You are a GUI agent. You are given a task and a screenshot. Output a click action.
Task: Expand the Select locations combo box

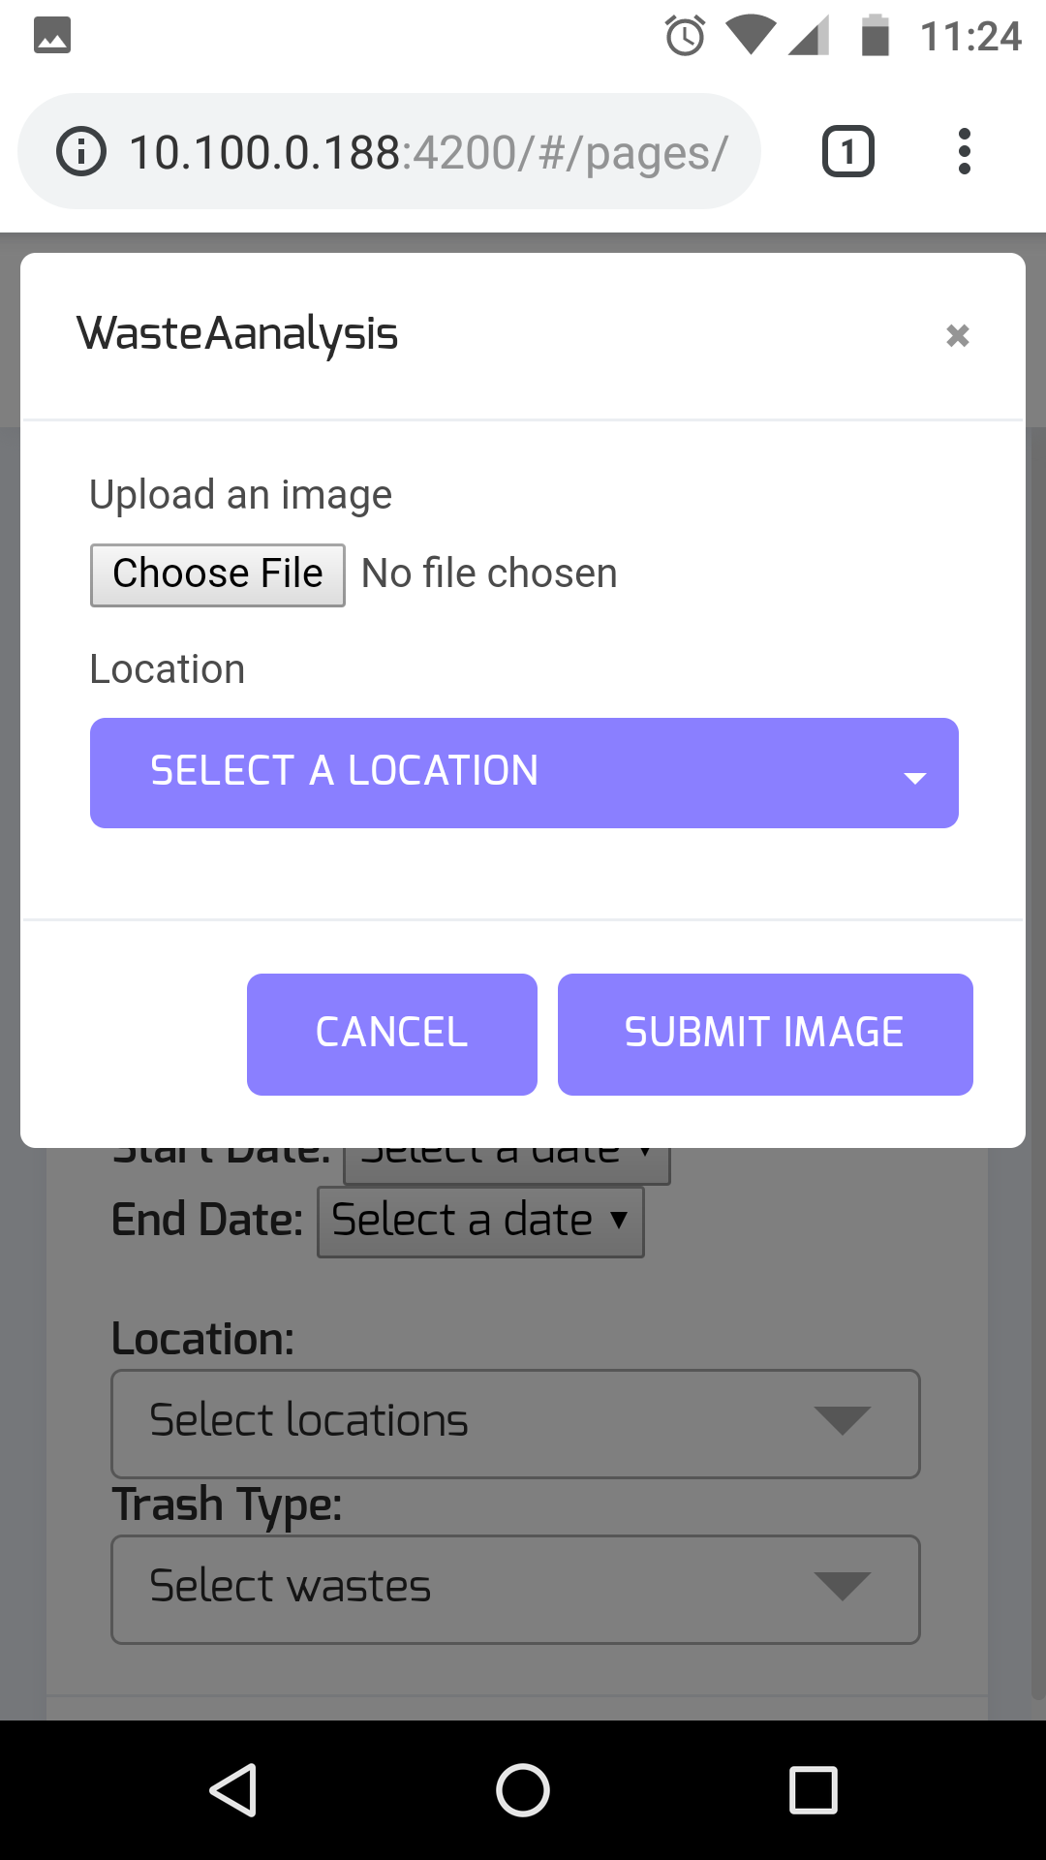[x=515, y=1423]
